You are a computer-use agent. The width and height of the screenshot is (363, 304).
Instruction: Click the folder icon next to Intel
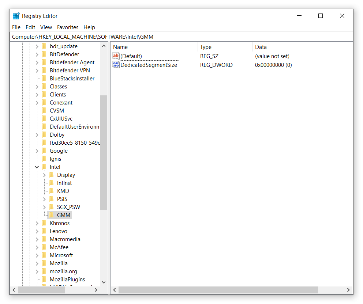[45, 167]
